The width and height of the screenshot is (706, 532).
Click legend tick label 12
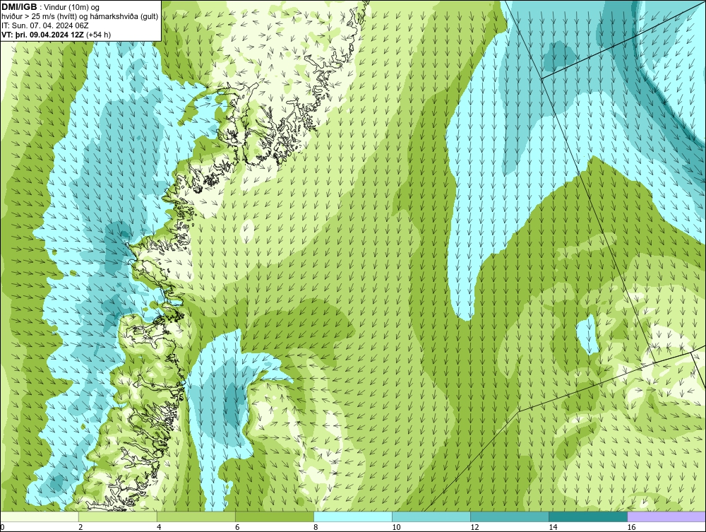[474, 527]
